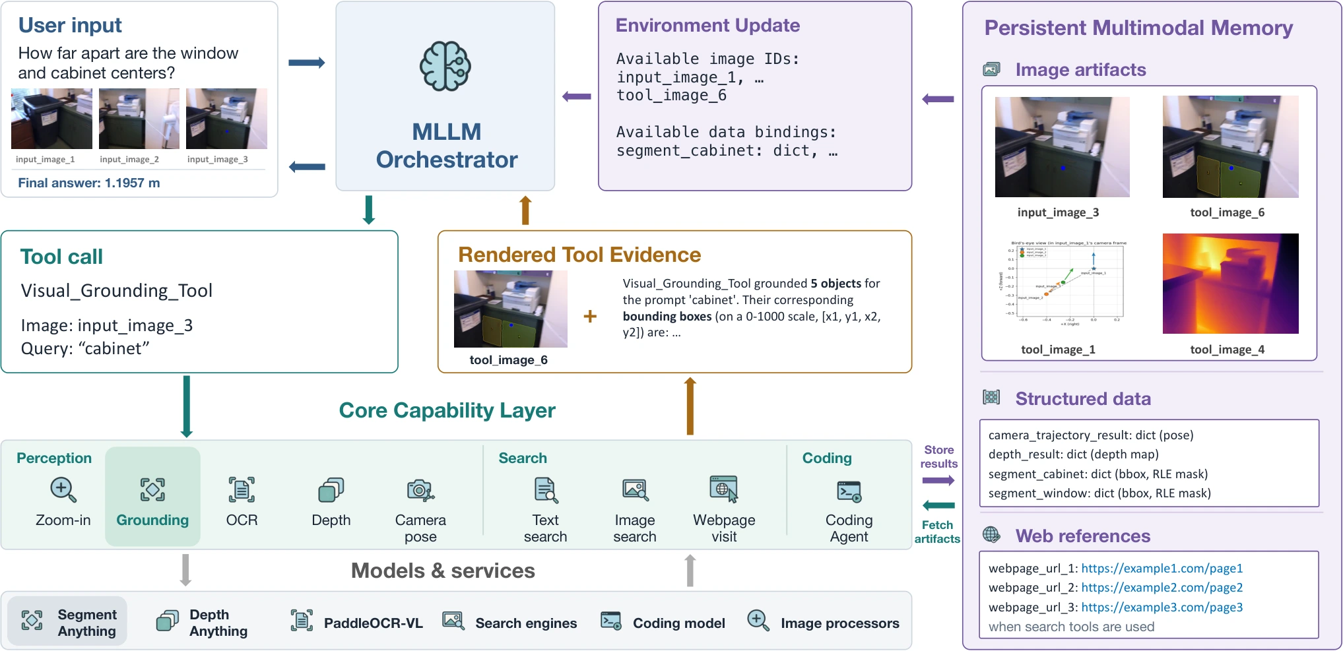
Task: Click the Structured data grid icon
Action: point(991,397)
